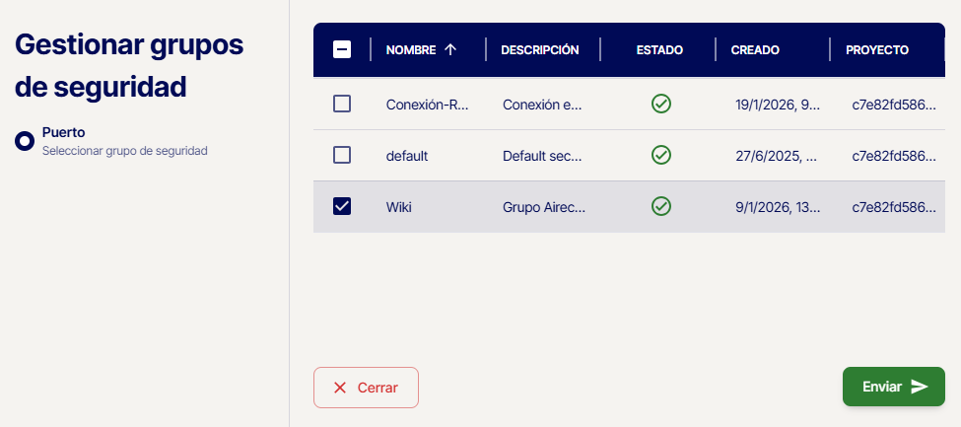Click the default row description text

[542, 156]
